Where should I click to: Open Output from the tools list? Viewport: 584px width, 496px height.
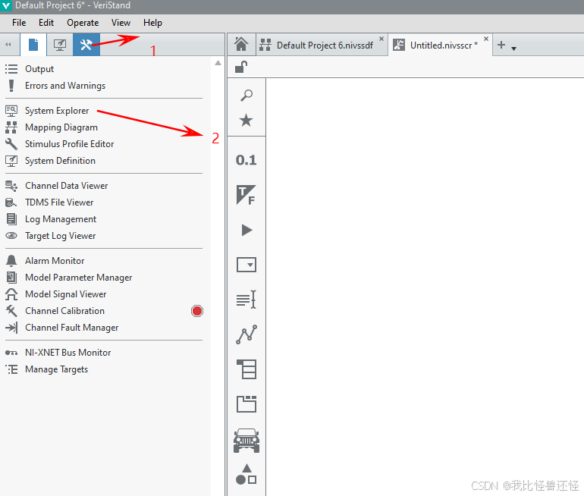click(x=39, y=69)
